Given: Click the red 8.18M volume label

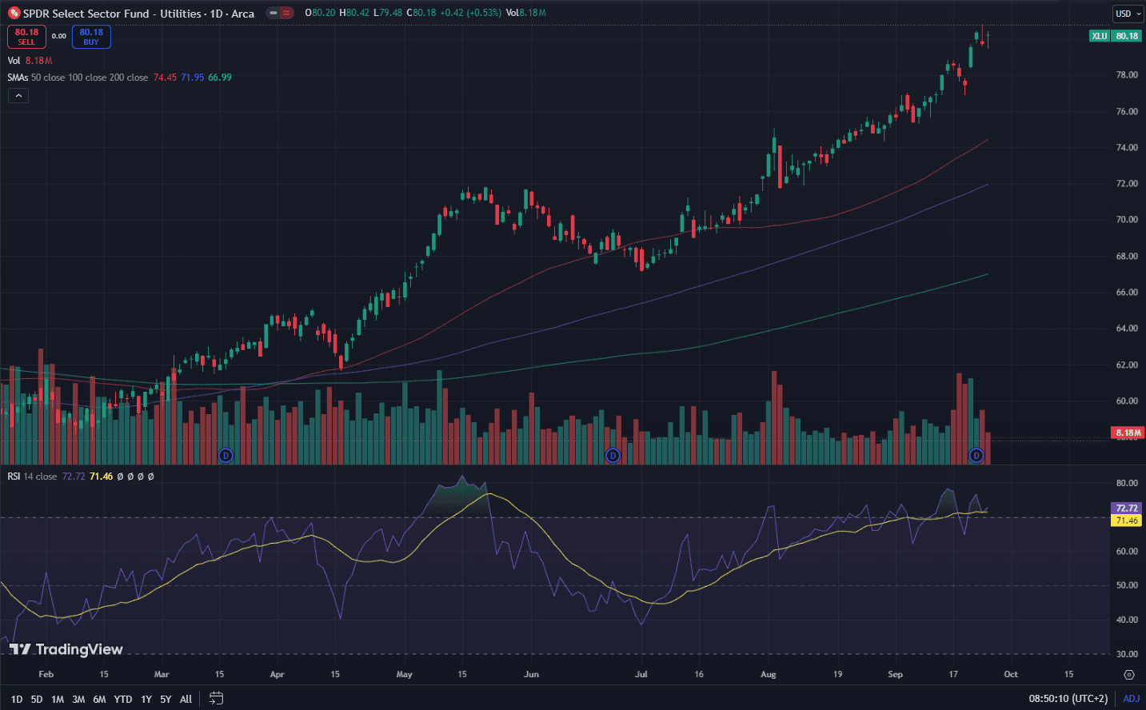Looking at the screenshot, I should click(x=1128, y=433).
